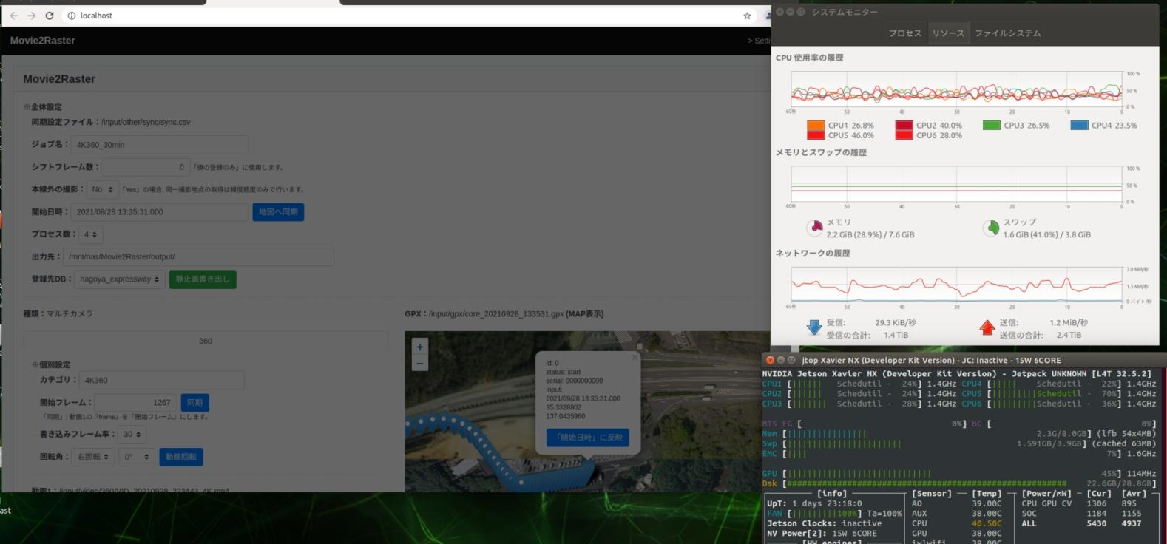This screenshot has height=544, width=1167.
Task: Click the 'NV Power[2]: 15W 6CORE' line in jtop
Action: (x=822, y=534)
